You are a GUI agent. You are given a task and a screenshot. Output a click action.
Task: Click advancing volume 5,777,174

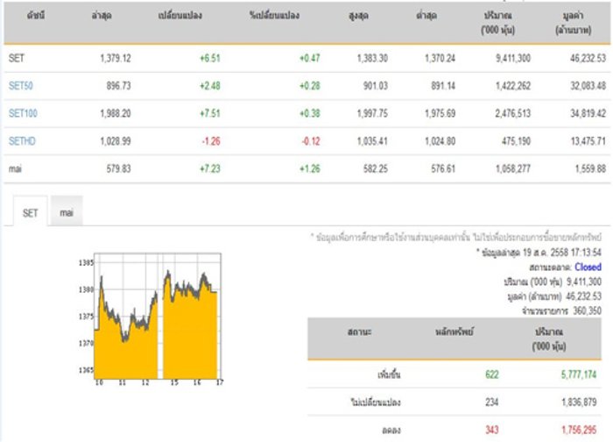coord(579,374)
